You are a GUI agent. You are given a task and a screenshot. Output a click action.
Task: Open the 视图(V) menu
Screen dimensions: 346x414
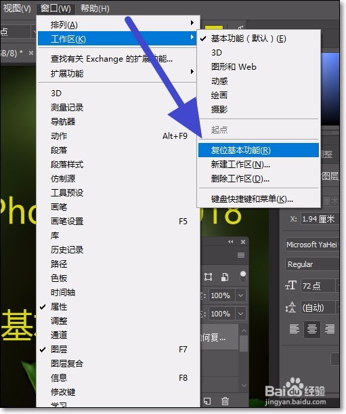point(17,8)
